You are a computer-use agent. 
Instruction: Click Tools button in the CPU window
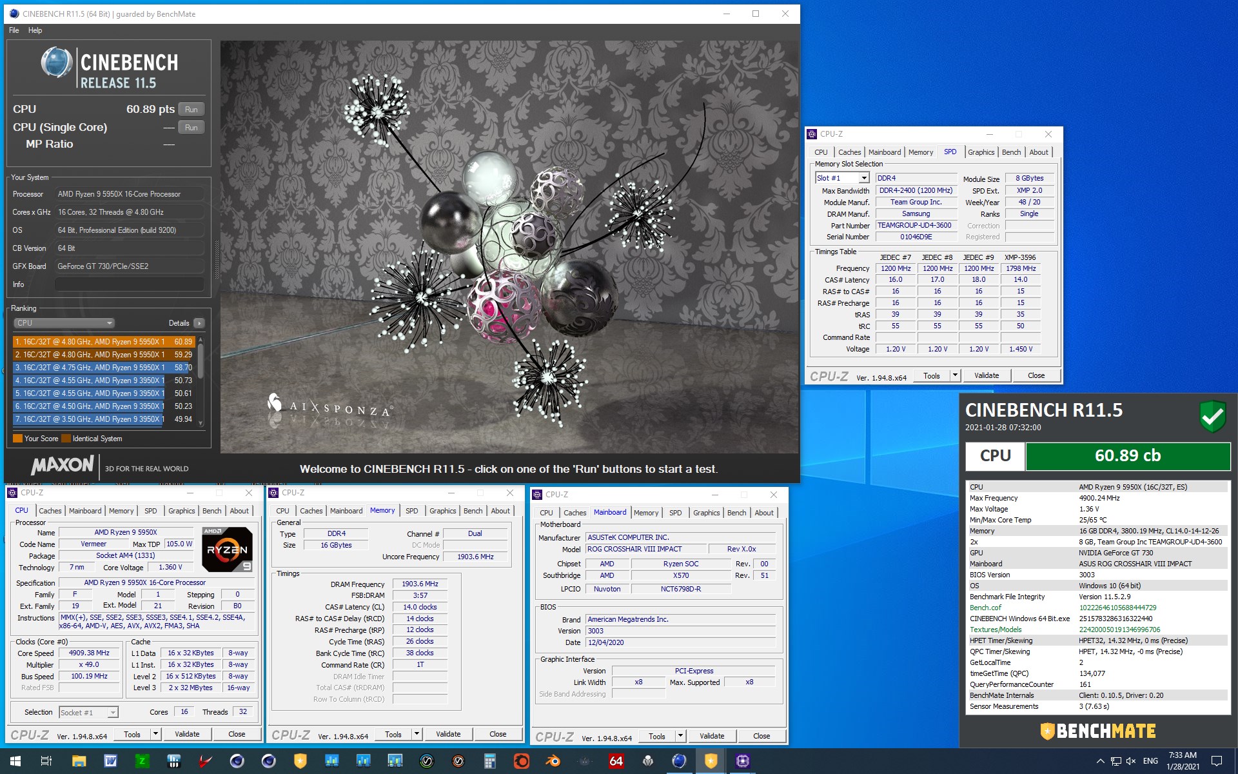pos(132,734)
